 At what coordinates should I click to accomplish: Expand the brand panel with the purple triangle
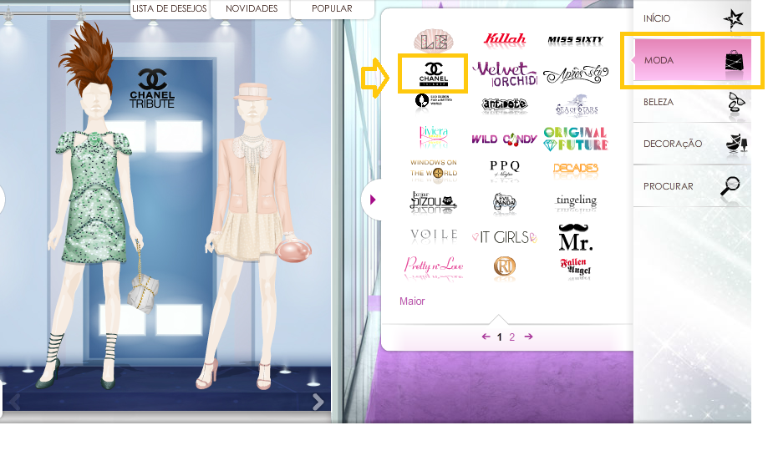[372, 200]
